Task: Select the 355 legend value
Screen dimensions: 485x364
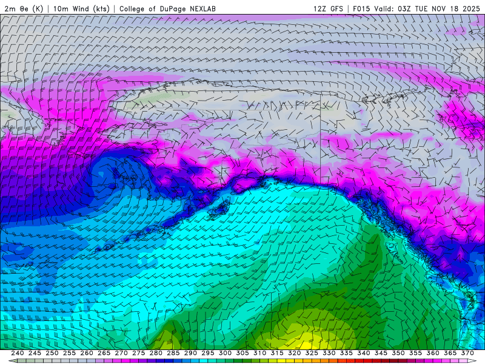Action: pyautogui.click(x=416, y=353)
